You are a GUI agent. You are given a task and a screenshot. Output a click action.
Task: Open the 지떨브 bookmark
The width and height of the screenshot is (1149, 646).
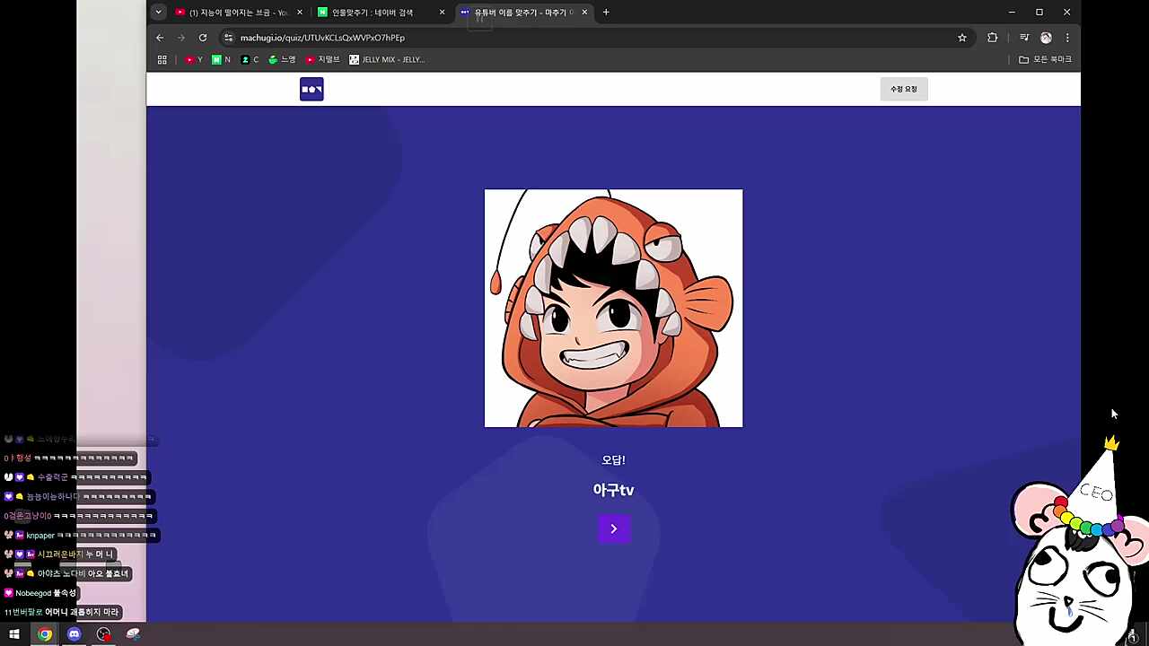point(322,60)
